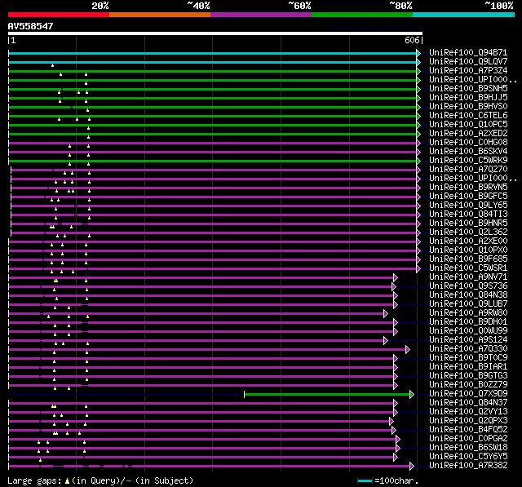Select the UniRef100_Q7X9D9 label
The image size is (522, 487).
coord(468,394)
